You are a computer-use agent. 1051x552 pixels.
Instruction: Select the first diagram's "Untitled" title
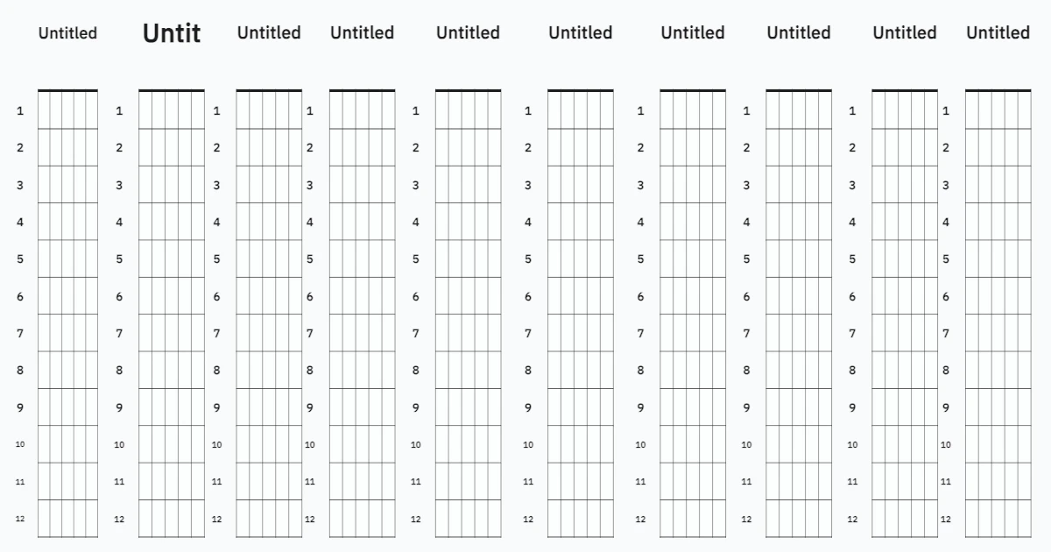(67, 33)
